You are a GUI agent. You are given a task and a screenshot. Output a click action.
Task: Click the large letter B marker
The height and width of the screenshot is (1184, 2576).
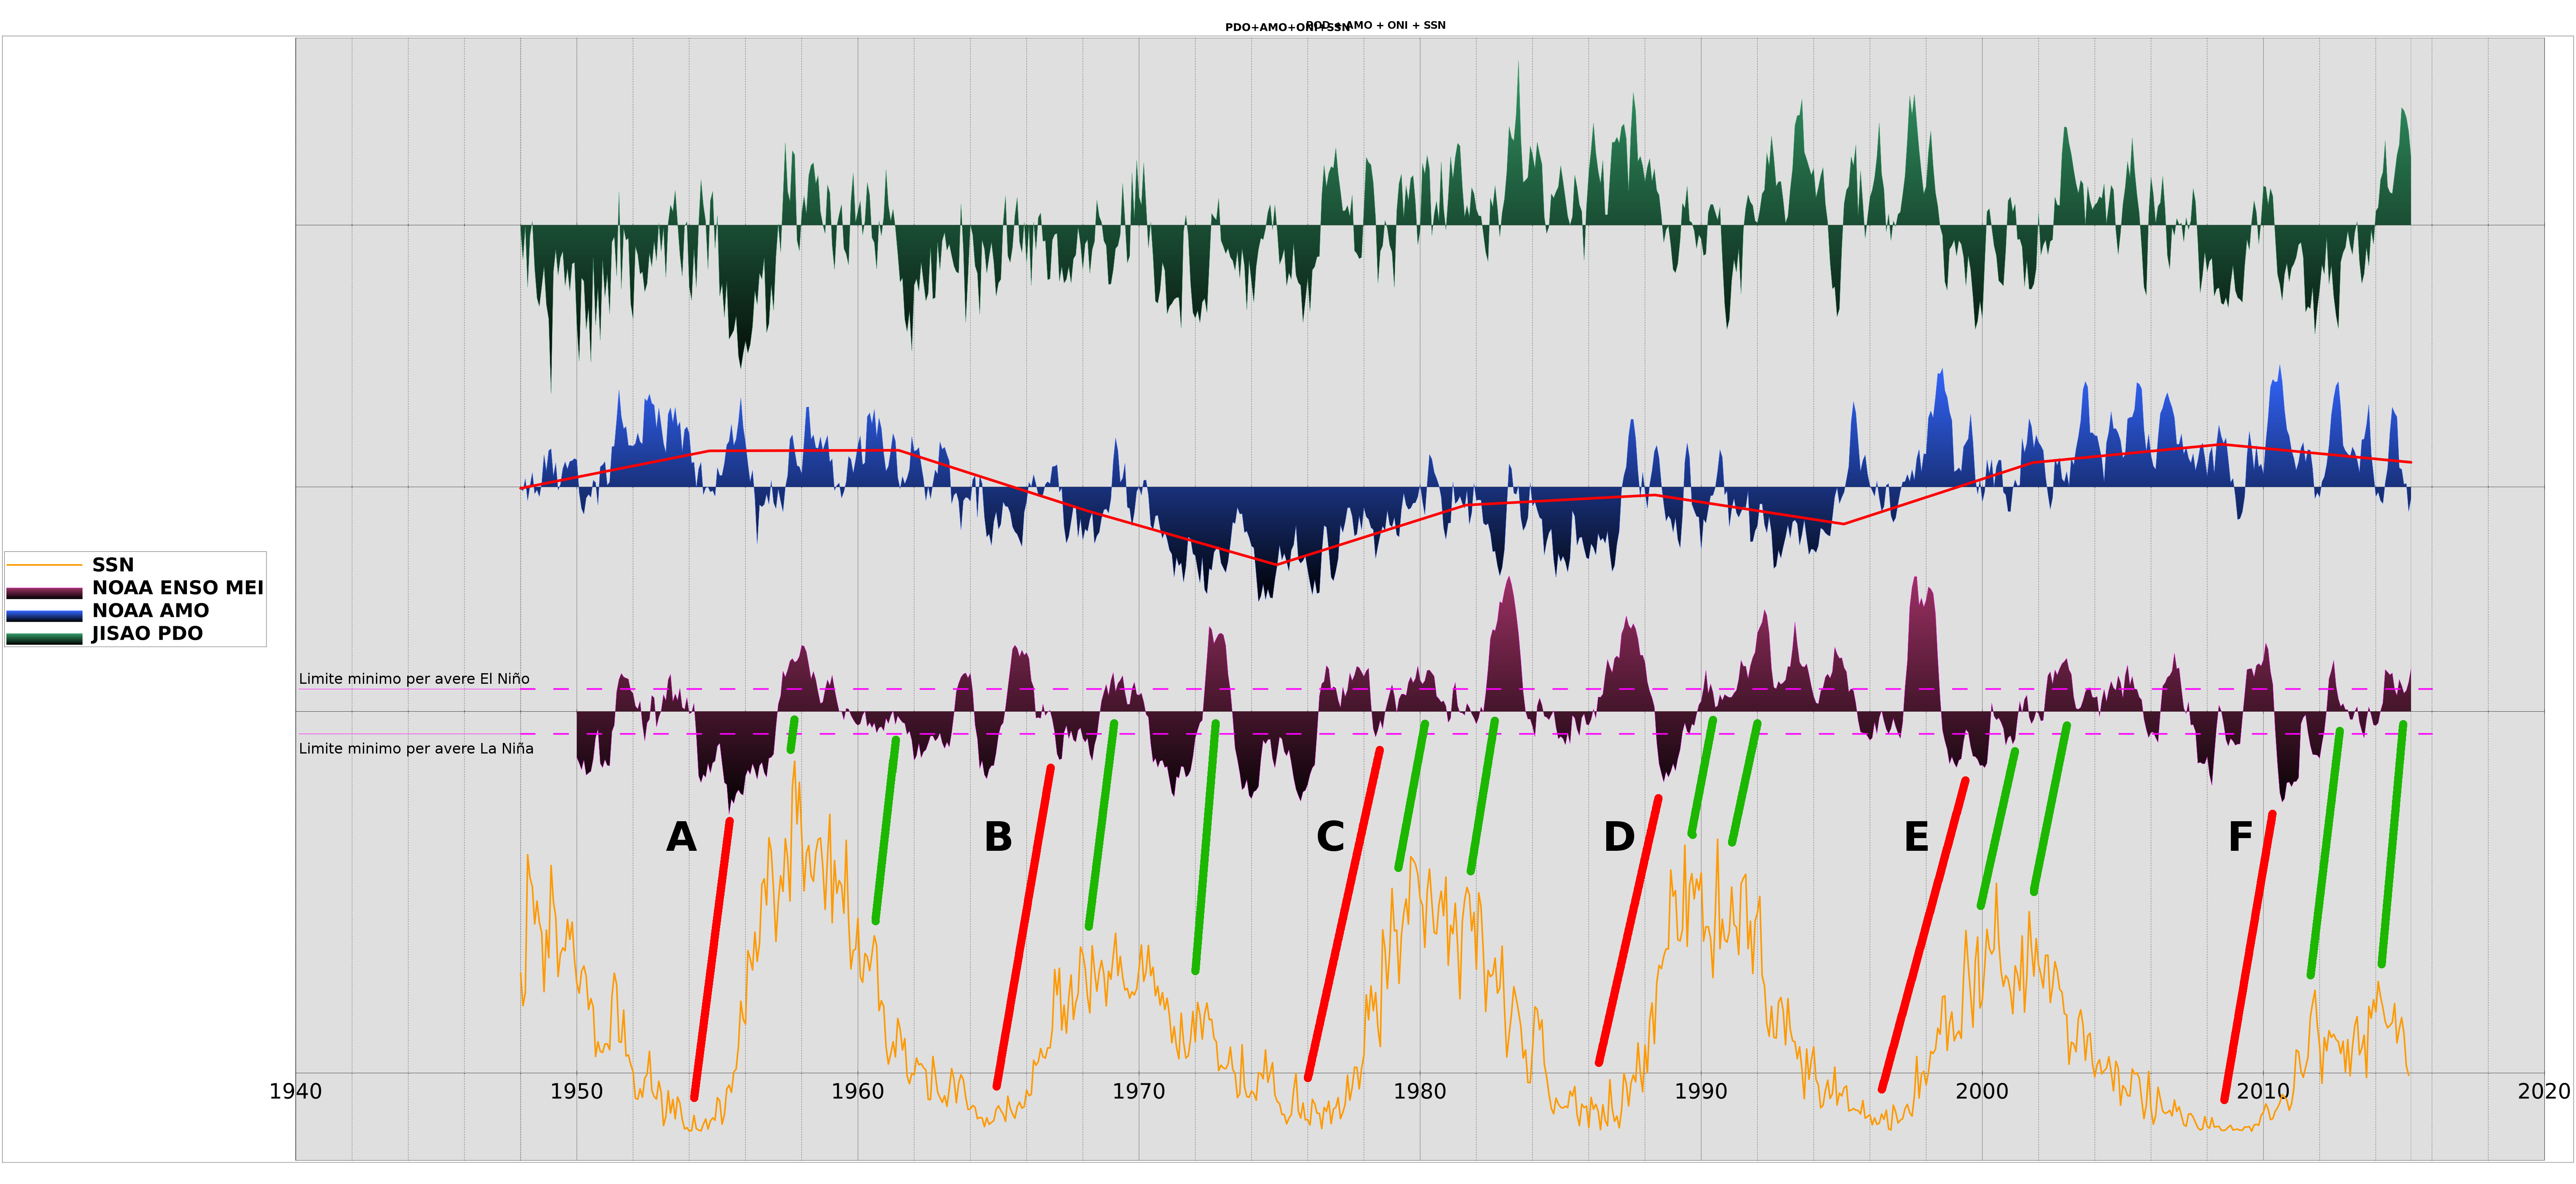click(998, 837)
